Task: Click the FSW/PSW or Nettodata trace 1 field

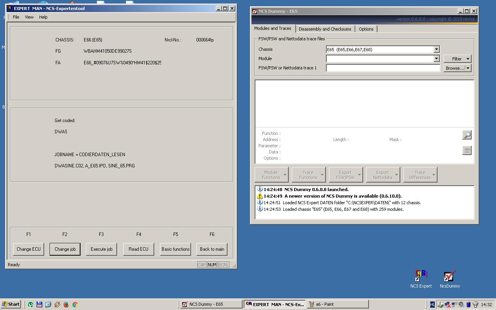Action: pyautogui.click(x=383, y=68)
